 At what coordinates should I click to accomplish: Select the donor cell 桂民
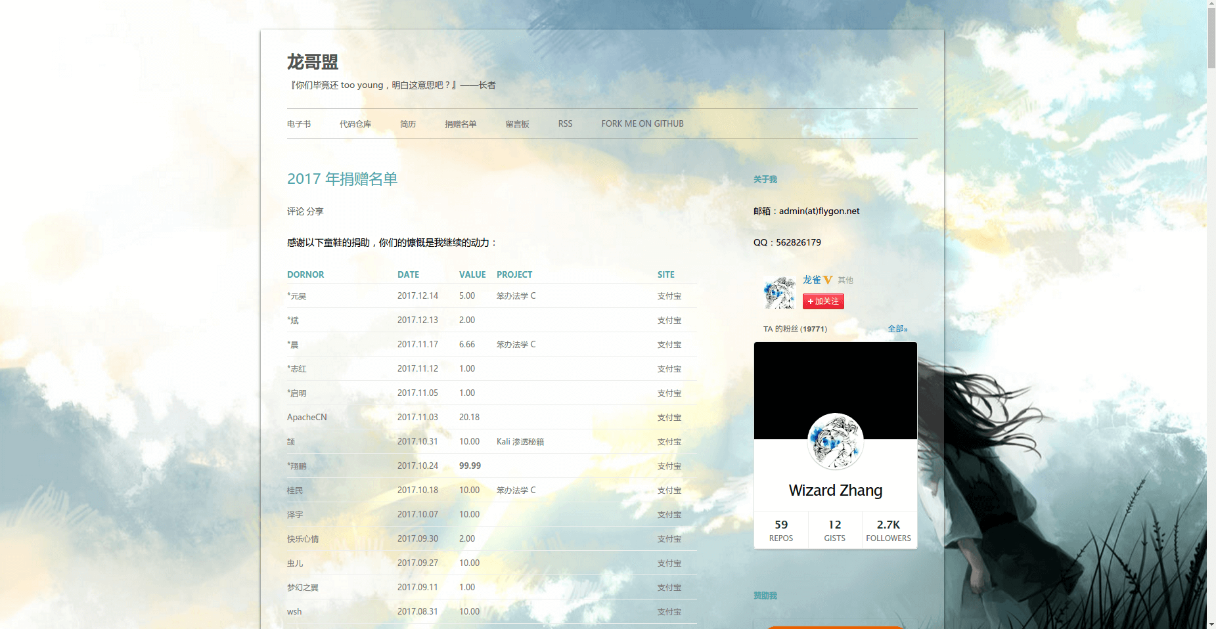295,490
